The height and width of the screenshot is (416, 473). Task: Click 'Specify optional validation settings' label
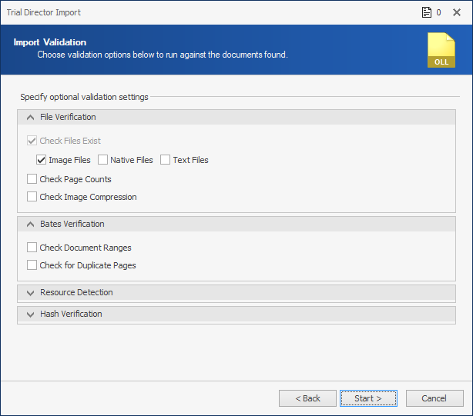click(84, 97)
